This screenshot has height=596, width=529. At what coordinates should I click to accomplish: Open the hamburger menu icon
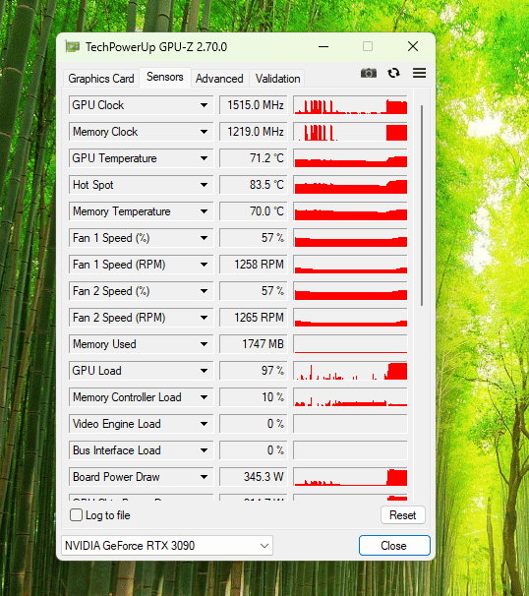click(419, 73)
